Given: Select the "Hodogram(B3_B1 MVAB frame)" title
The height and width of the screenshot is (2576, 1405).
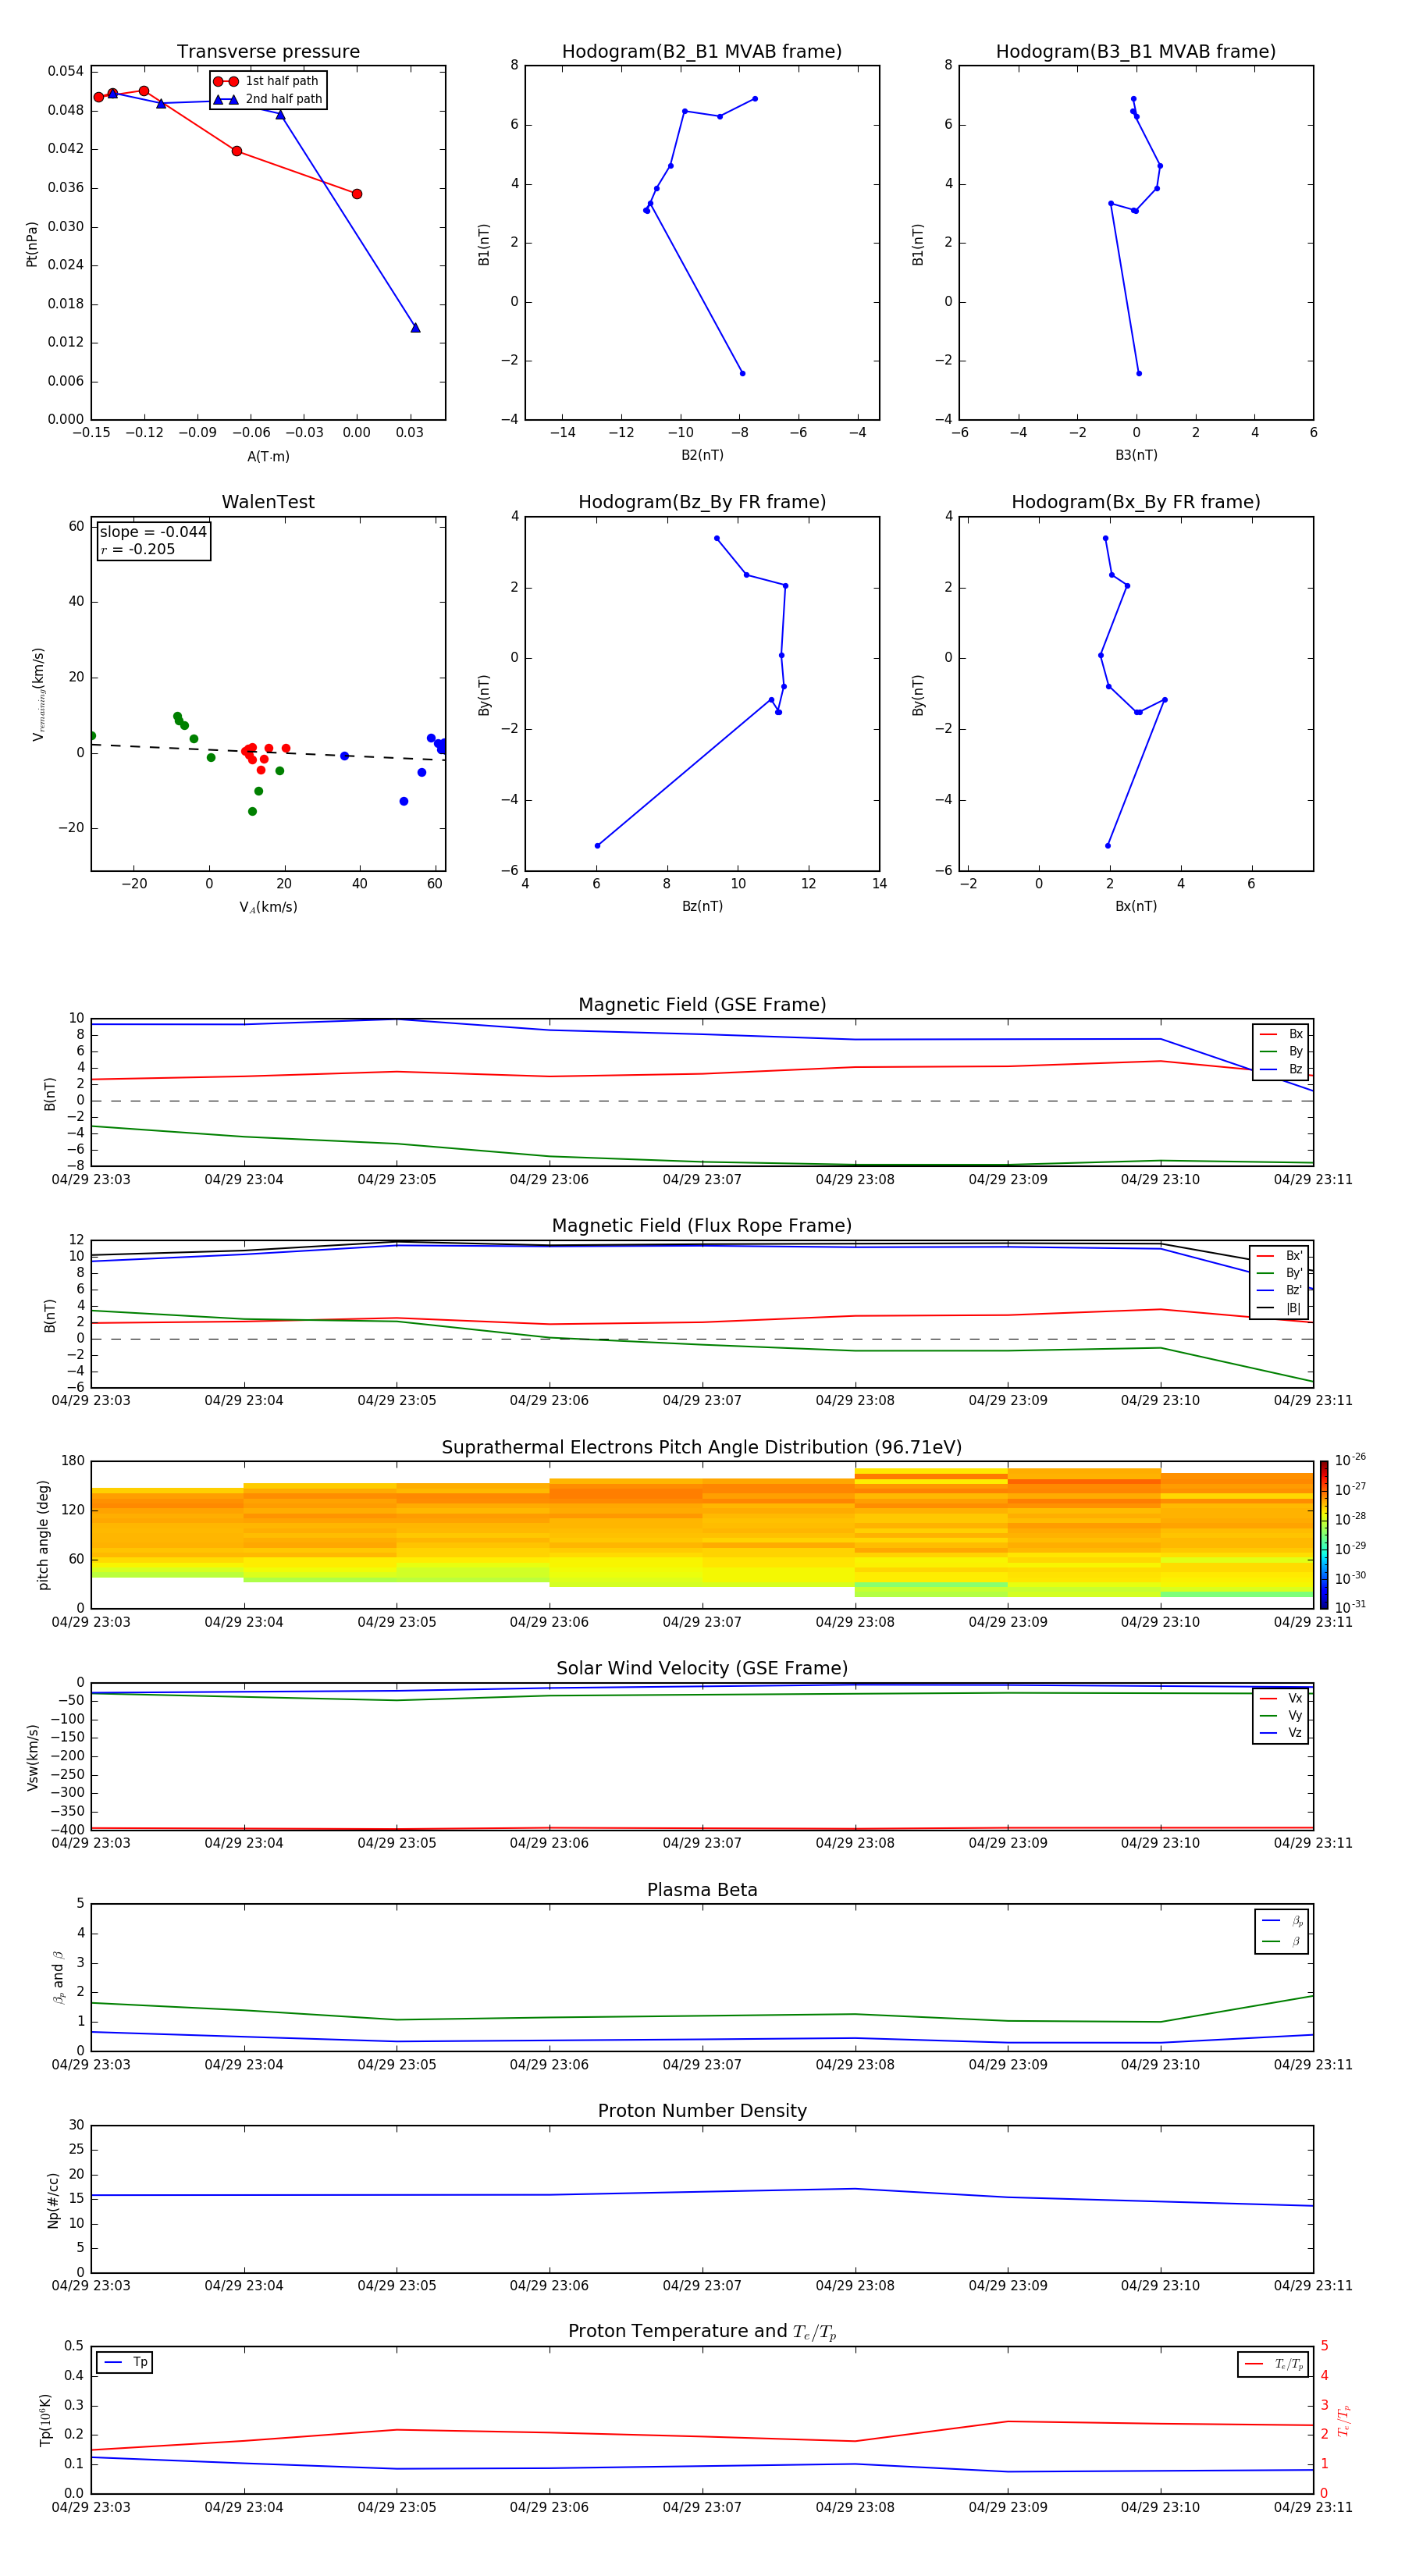Looking at the screenshot, I should (x=1136, y=52).
